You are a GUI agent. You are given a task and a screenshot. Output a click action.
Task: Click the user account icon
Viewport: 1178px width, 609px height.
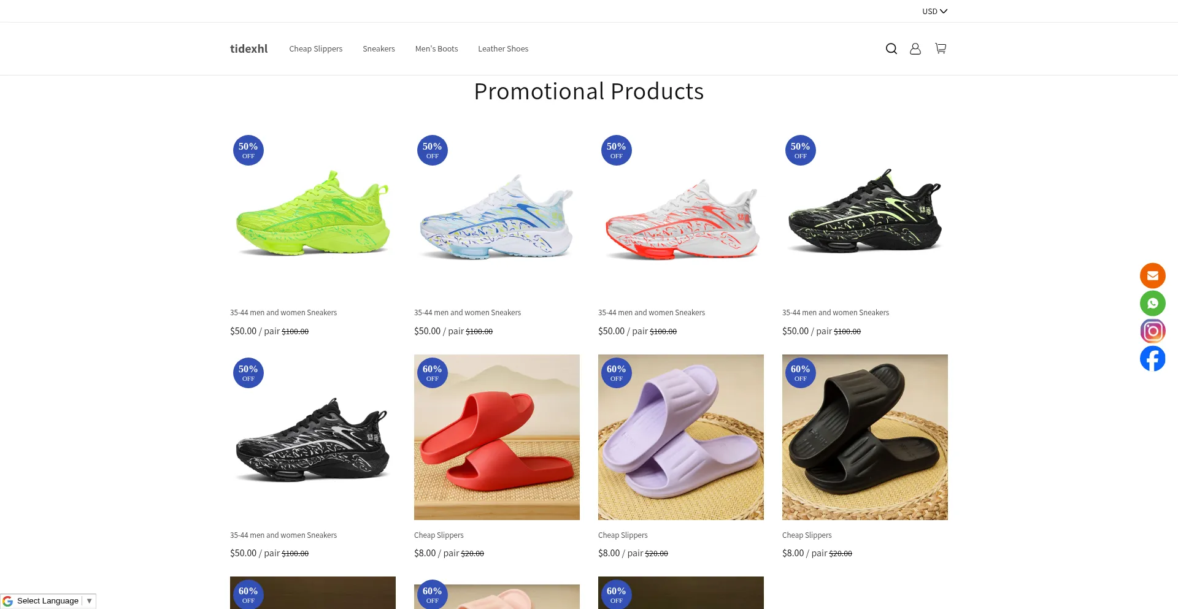coord(915,48)
